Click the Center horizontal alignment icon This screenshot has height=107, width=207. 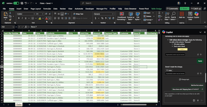pyautogui.click(x=59, y=18)
